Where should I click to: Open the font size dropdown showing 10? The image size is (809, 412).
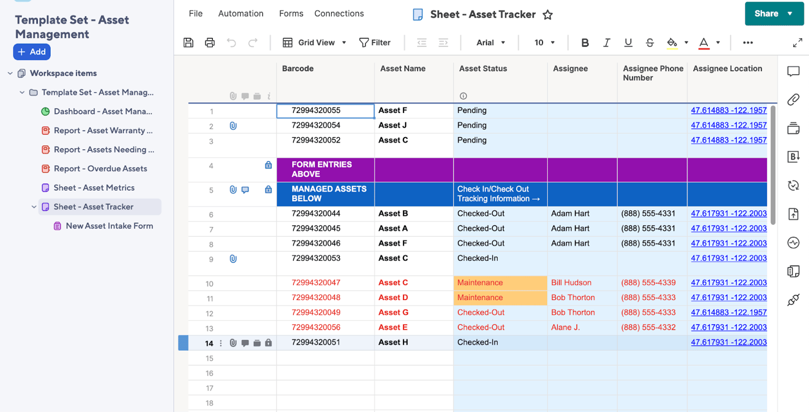point(544,43)
